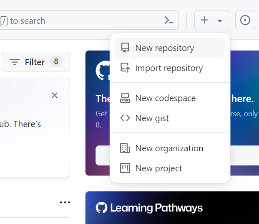
Task: Click the filter lines icon
Action: pos(15,62)
